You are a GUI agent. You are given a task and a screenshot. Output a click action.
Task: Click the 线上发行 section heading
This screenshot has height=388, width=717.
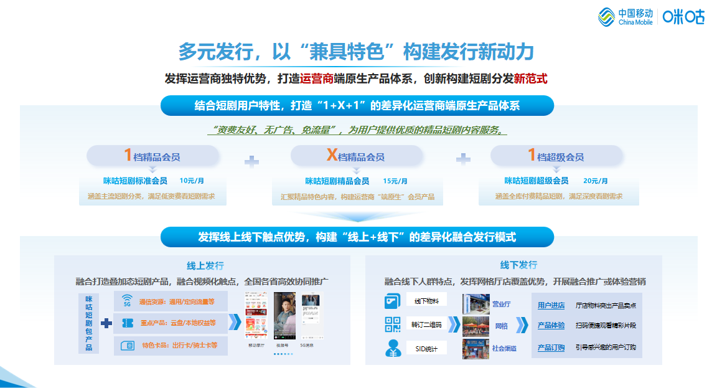205,266
